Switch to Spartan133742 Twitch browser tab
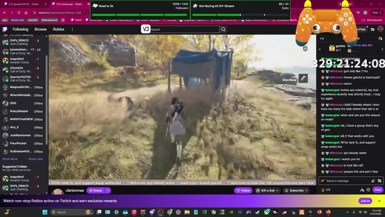The image size is (385, 217). click(25, 4)
